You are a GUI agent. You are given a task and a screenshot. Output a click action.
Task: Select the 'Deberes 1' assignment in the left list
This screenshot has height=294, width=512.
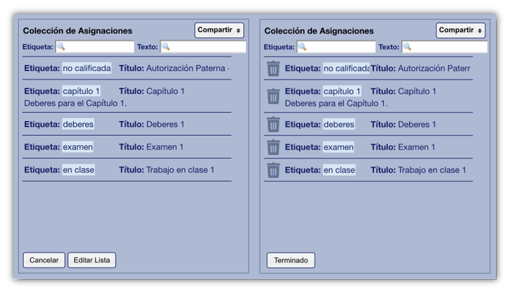click(x=165, y=125)
